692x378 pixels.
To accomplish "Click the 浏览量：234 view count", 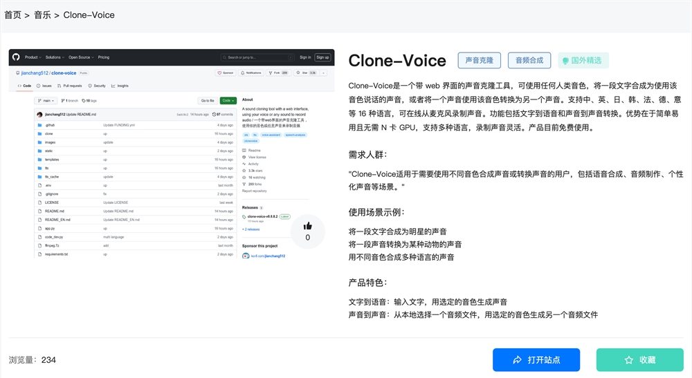I will (33, 360).
